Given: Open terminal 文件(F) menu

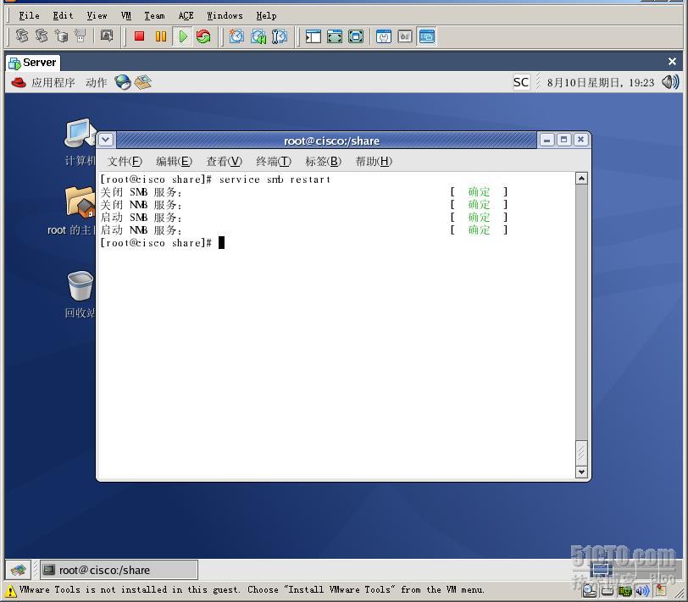Looking at the screenshot, I should tap(125, 162).
